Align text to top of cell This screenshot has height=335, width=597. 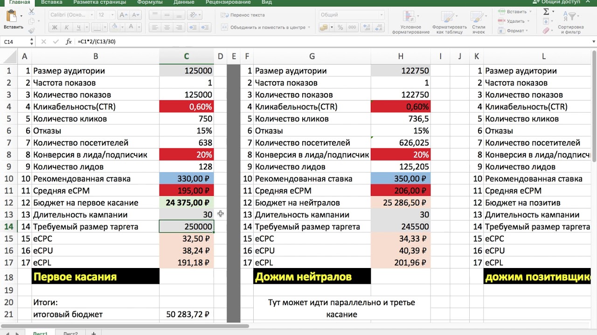pyautogui.click(x=155, y=15)
